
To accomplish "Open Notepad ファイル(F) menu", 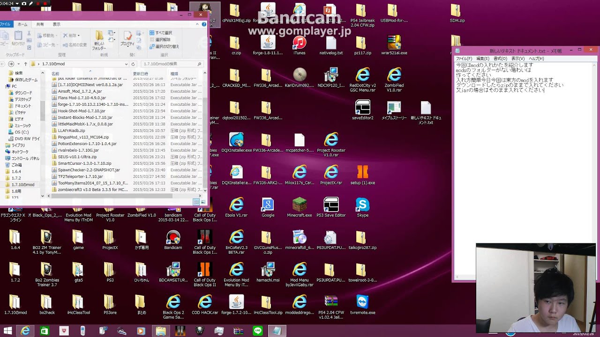I will click(x=464, y=59).
